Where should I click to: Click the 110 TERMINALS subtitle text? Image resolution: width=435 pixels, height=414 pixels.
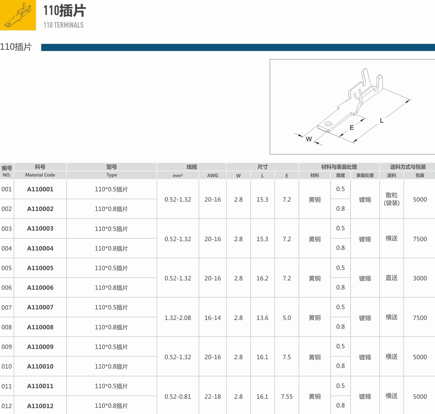pyautogui.click(x=64, y=25)
